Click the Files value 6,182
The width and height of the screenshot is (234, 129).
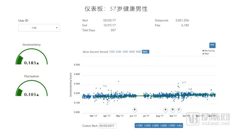185,25
